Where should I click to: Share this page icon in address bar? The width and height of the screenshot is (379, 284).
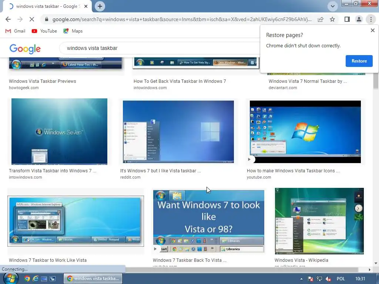(321, 19)
